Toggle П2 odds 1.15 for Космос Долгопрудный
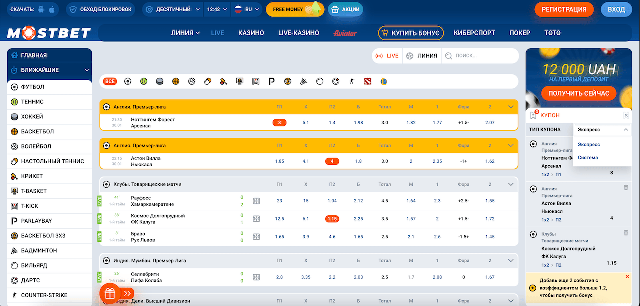Screen dimensions: 640x306 point(332,219)
